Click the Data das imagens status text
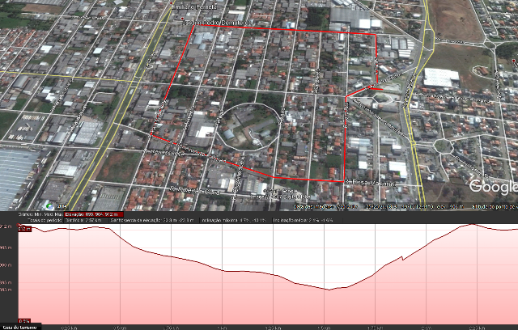The image size is (518, 330). click(x=325, y=207)
